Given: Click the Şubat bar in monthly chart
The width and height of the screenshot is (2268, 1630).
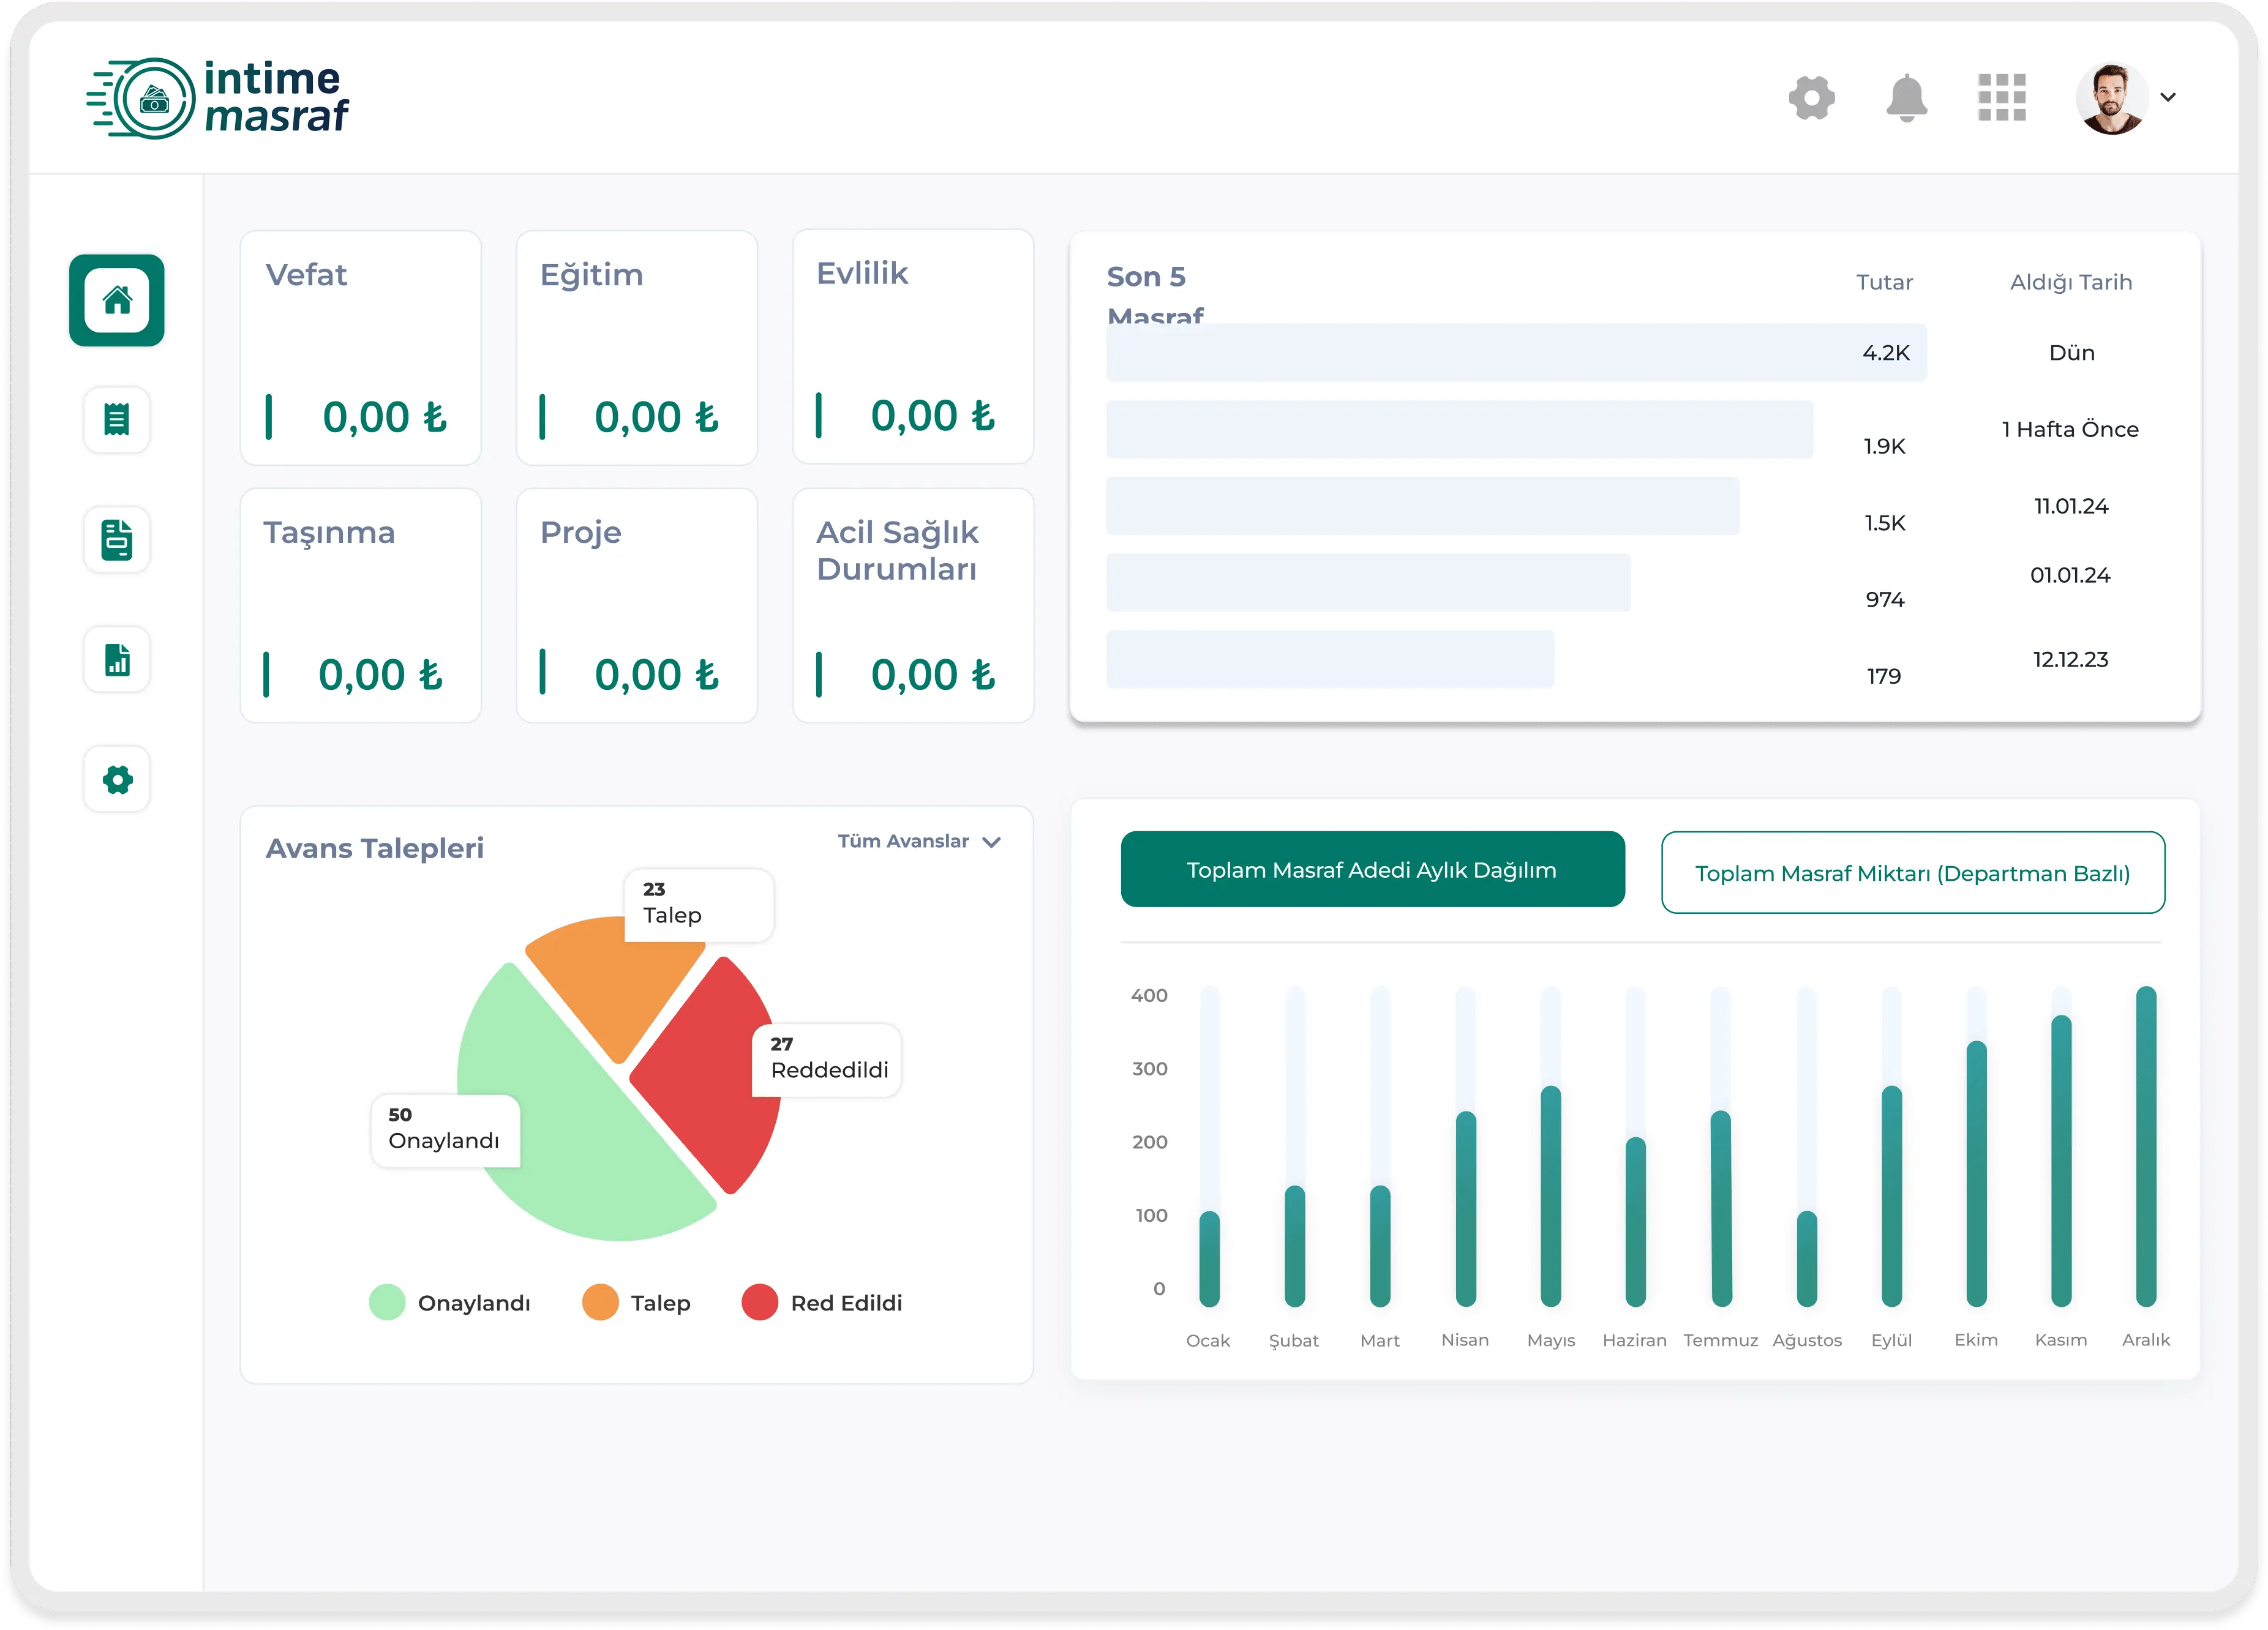Looking at the screenshot, I should tap(1294, 1245).
